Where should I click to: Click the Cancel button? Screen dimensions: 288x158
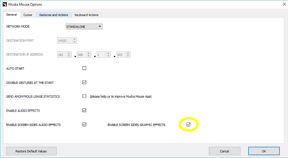[225, 151]
